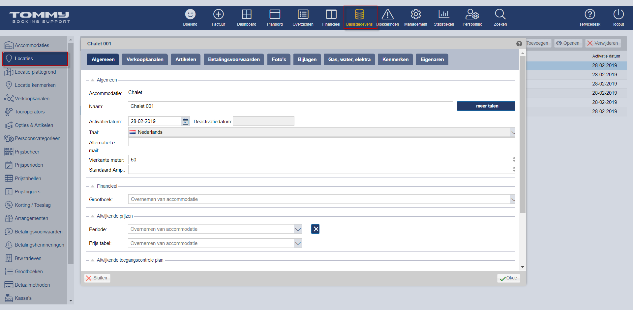
Task: Open Verkoopkanalen in the sidebar
Action: click(34, 99)
